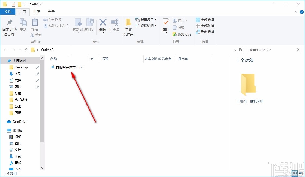
Task: Expand the address bar history dropdown
Action: (235, 50)
